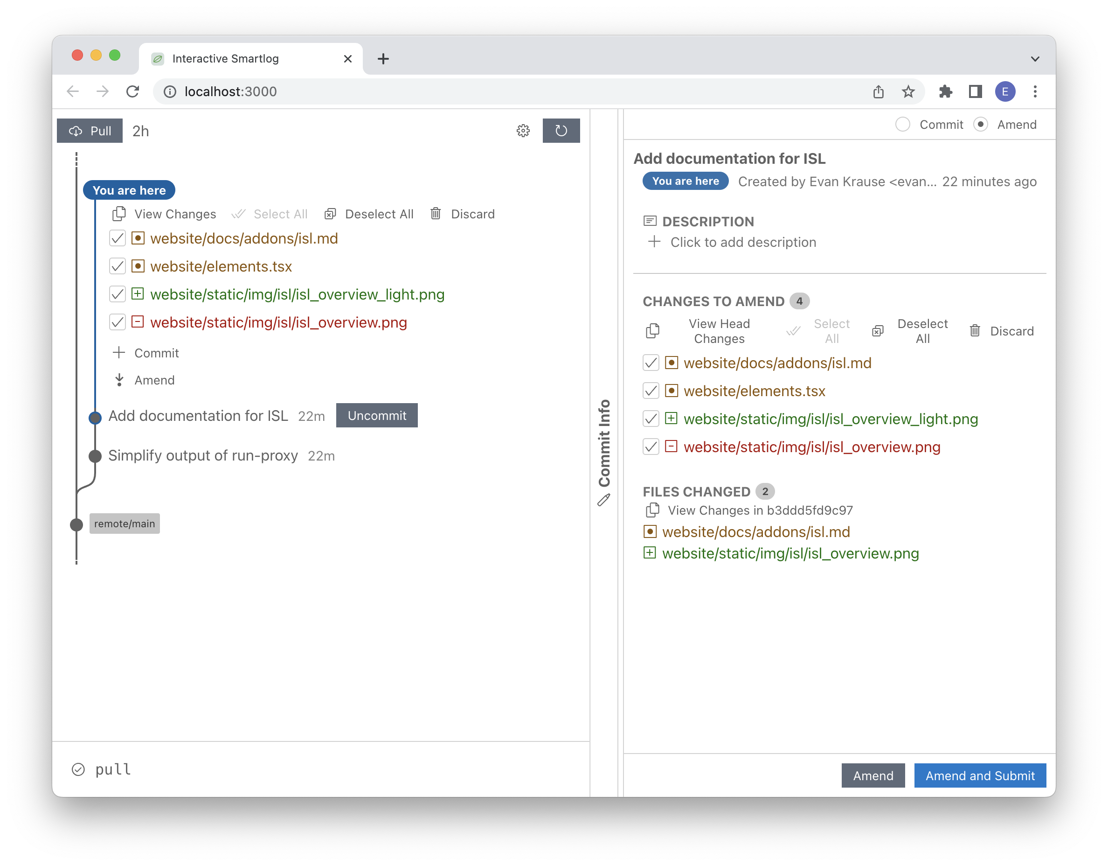Image resolution: width=1108 pixels, height=866 pixels.
Task: Click to add description field
Action: 743,242
